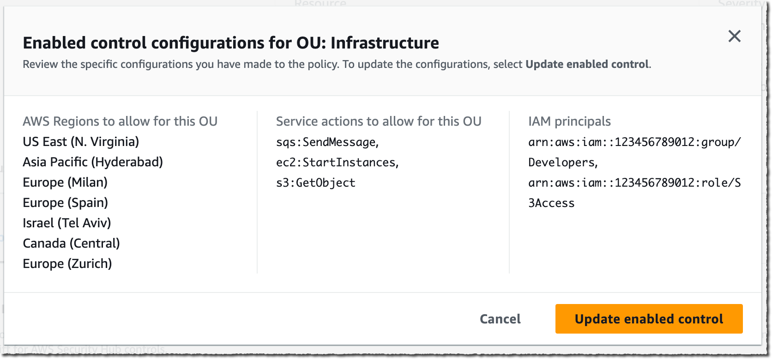
Task: Click the AWS Regions to allow heading
Action: pos(120,121)
